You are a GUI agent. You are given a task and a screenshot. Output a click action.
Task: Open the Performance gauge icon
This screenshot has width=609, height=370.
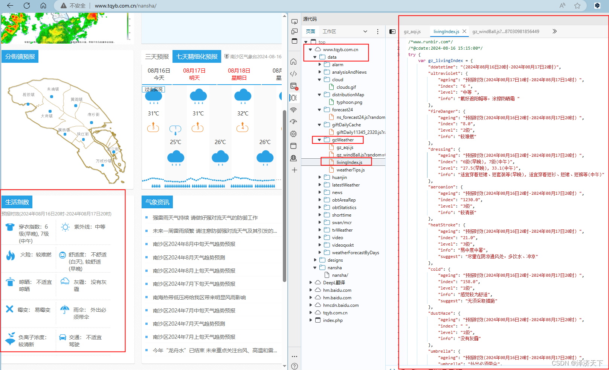click(294, 122)
